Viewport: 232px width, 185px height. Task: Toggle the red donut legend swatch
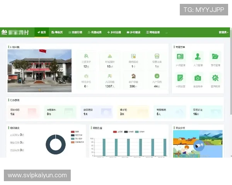pos(73,132)
